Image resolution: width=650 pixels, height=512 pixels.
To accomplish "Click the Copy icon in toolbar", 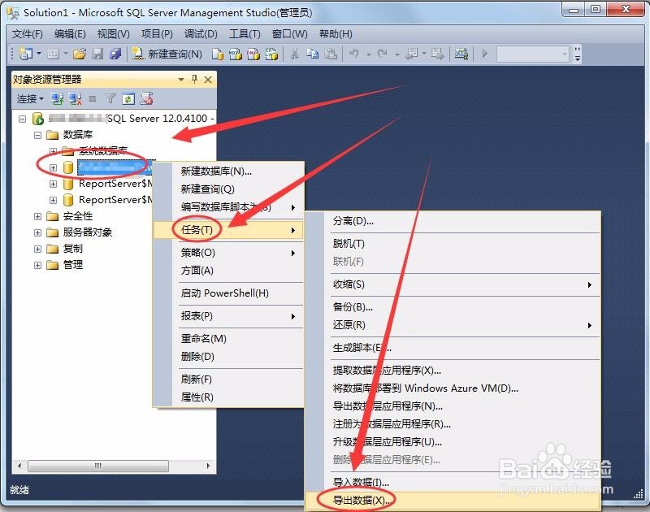I will [312, 54].
